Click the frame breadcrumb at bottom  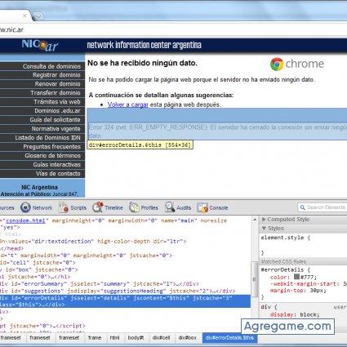[x=95, y=338]
